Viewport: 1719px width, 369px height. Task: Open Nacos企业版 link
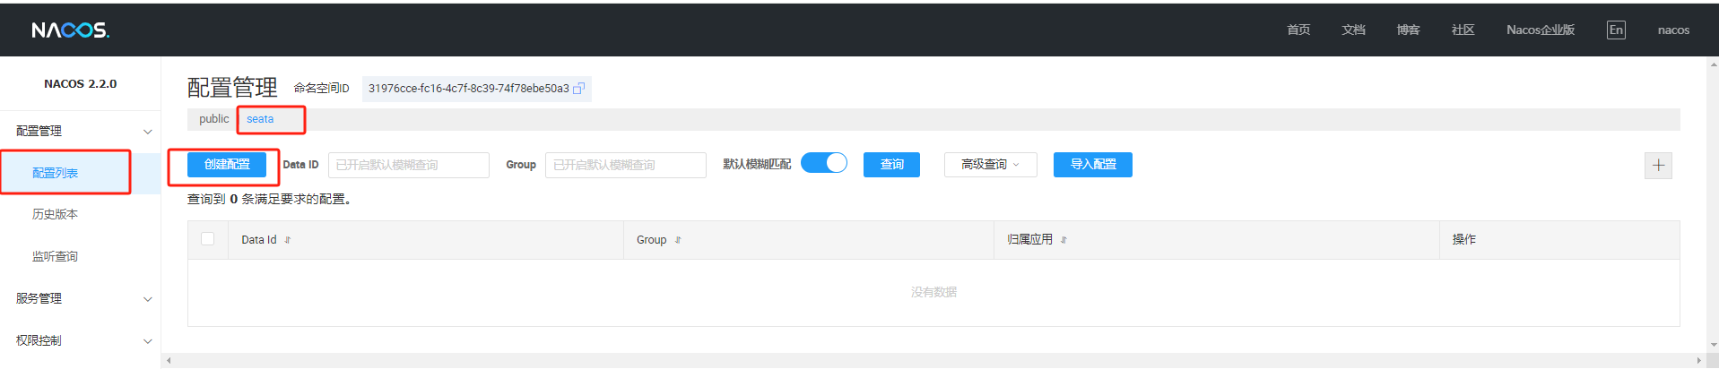click(1541, 30)
